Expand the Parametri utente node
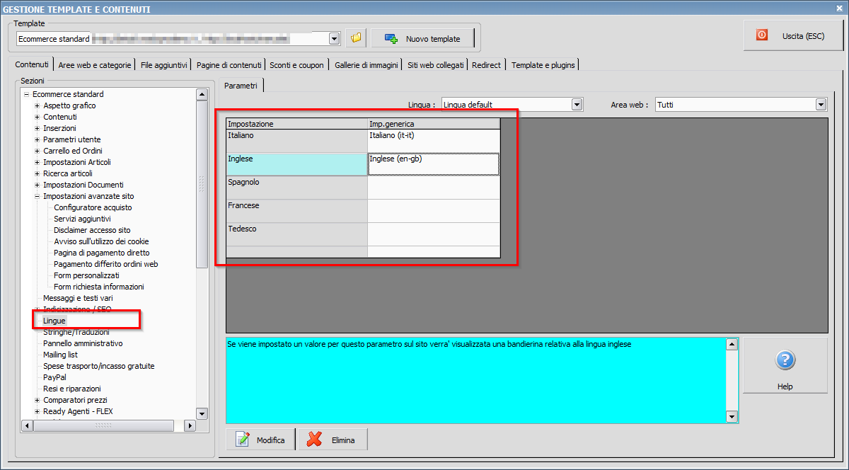This screenshot has width=849, height=470. (37, 139)
